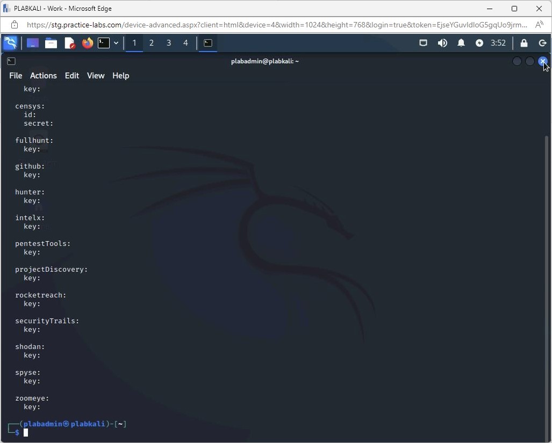Switch to workspace 2

(152, 43)
